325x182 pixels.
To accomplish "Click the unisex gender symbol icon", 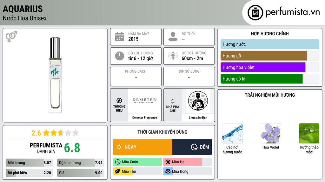I will pos(11,37).
